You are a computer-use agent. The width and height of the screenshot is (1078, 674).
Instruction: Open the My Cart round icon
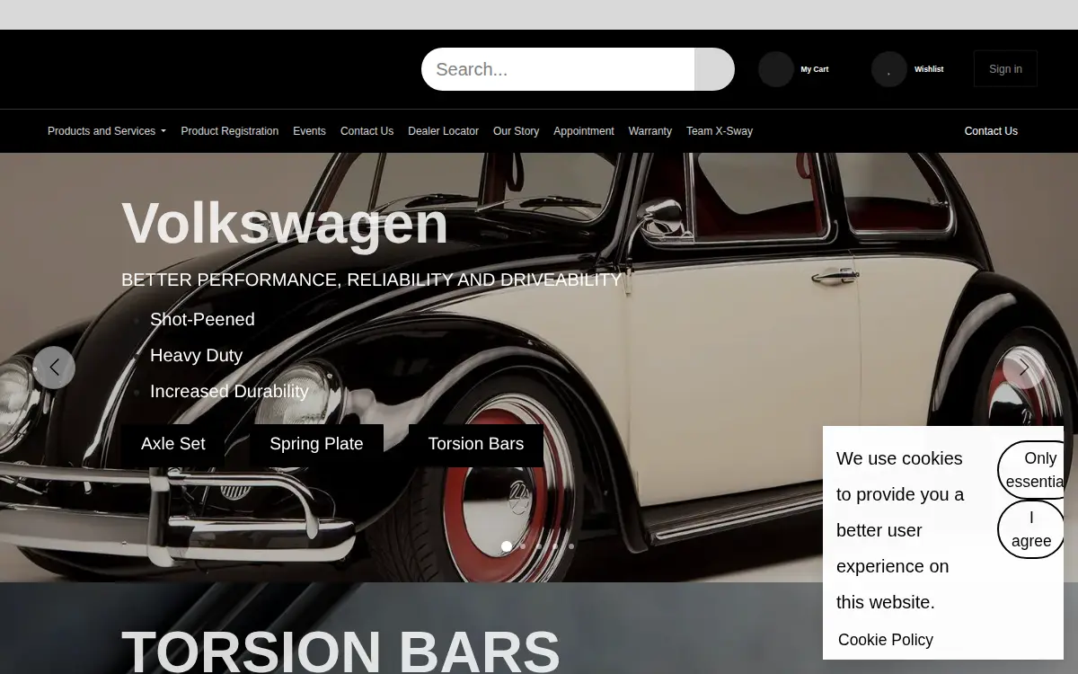(x=776, y=69)
